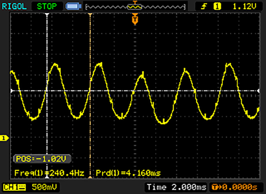The height and width of the screenshot is (194, 266).
Task: Click the channel 1 ground level marker
Action: (x=5, y=138)
